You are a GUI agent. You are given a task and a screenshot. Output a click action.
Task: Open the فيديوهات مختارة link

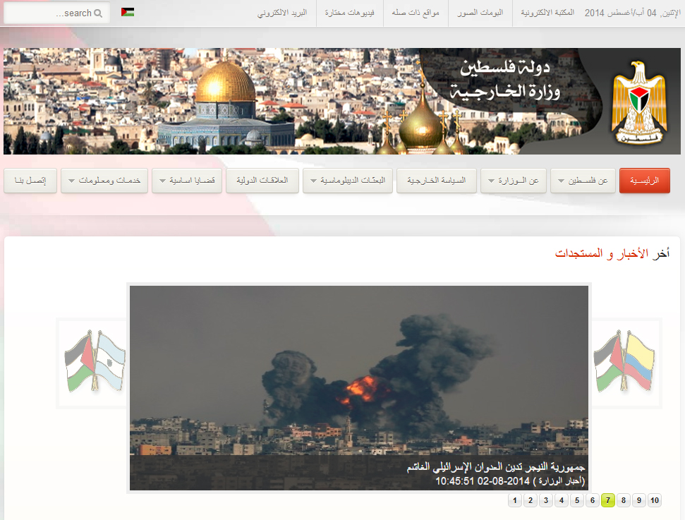click(349, 13)
